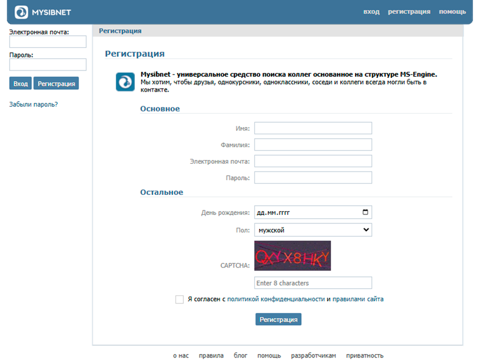Open the политикой конфиденциальности link
This screenshot has width=477, height=362.
(275, 299)
